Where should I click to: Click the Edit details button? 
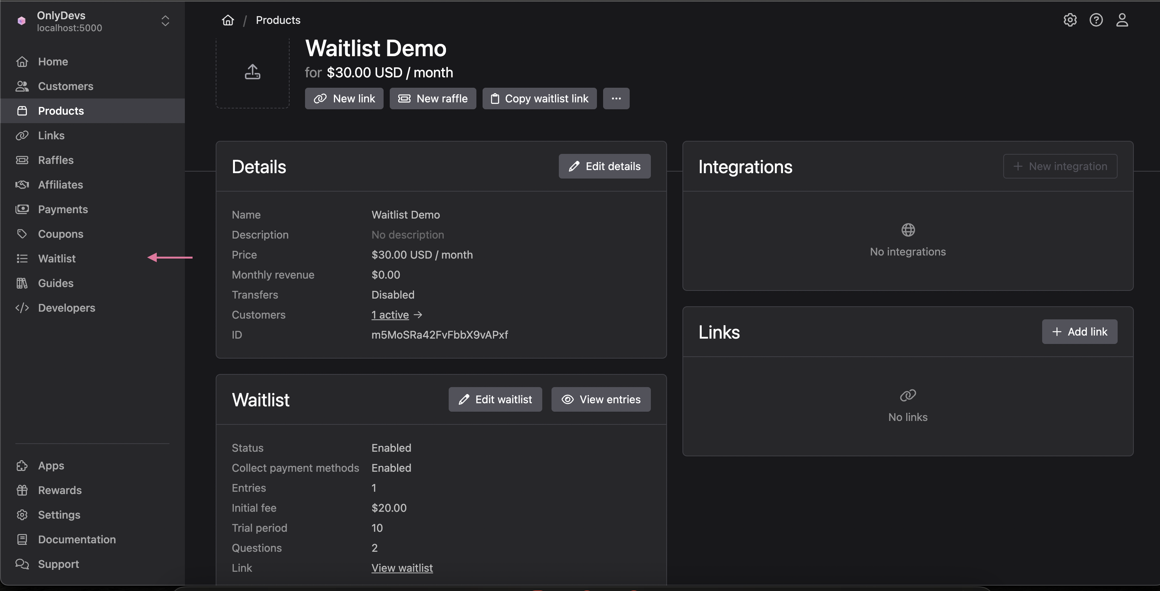[x=604, y=167]
